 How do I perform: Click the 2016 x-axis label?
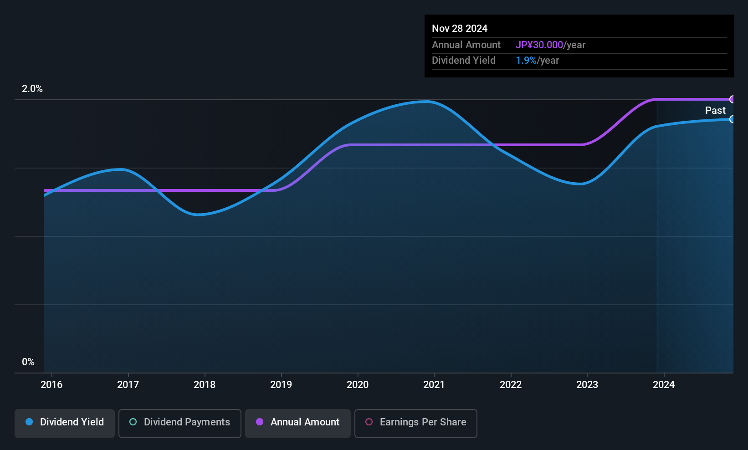click(51, 384)
